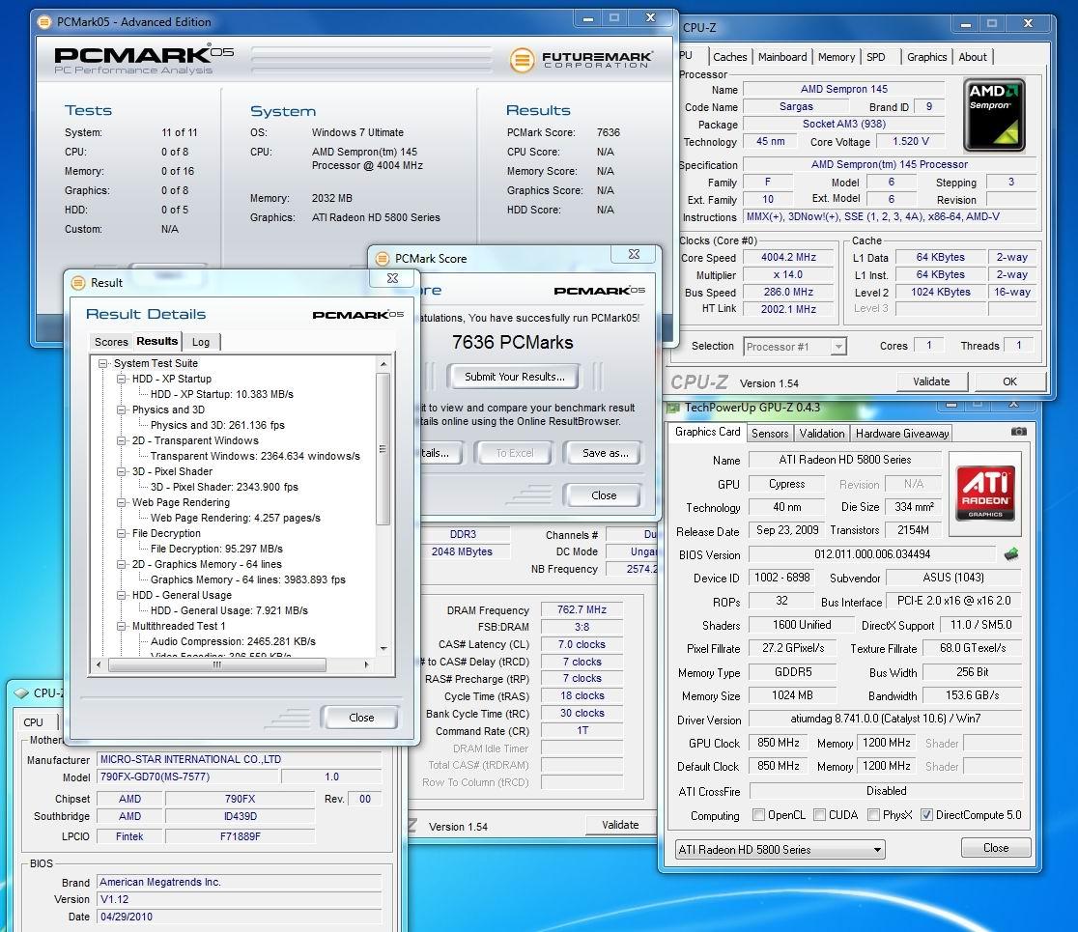Viewport: 1078px width, 932px height.
Task: Open the Log tab in Result Details
Action: click(x=201, y=342)
